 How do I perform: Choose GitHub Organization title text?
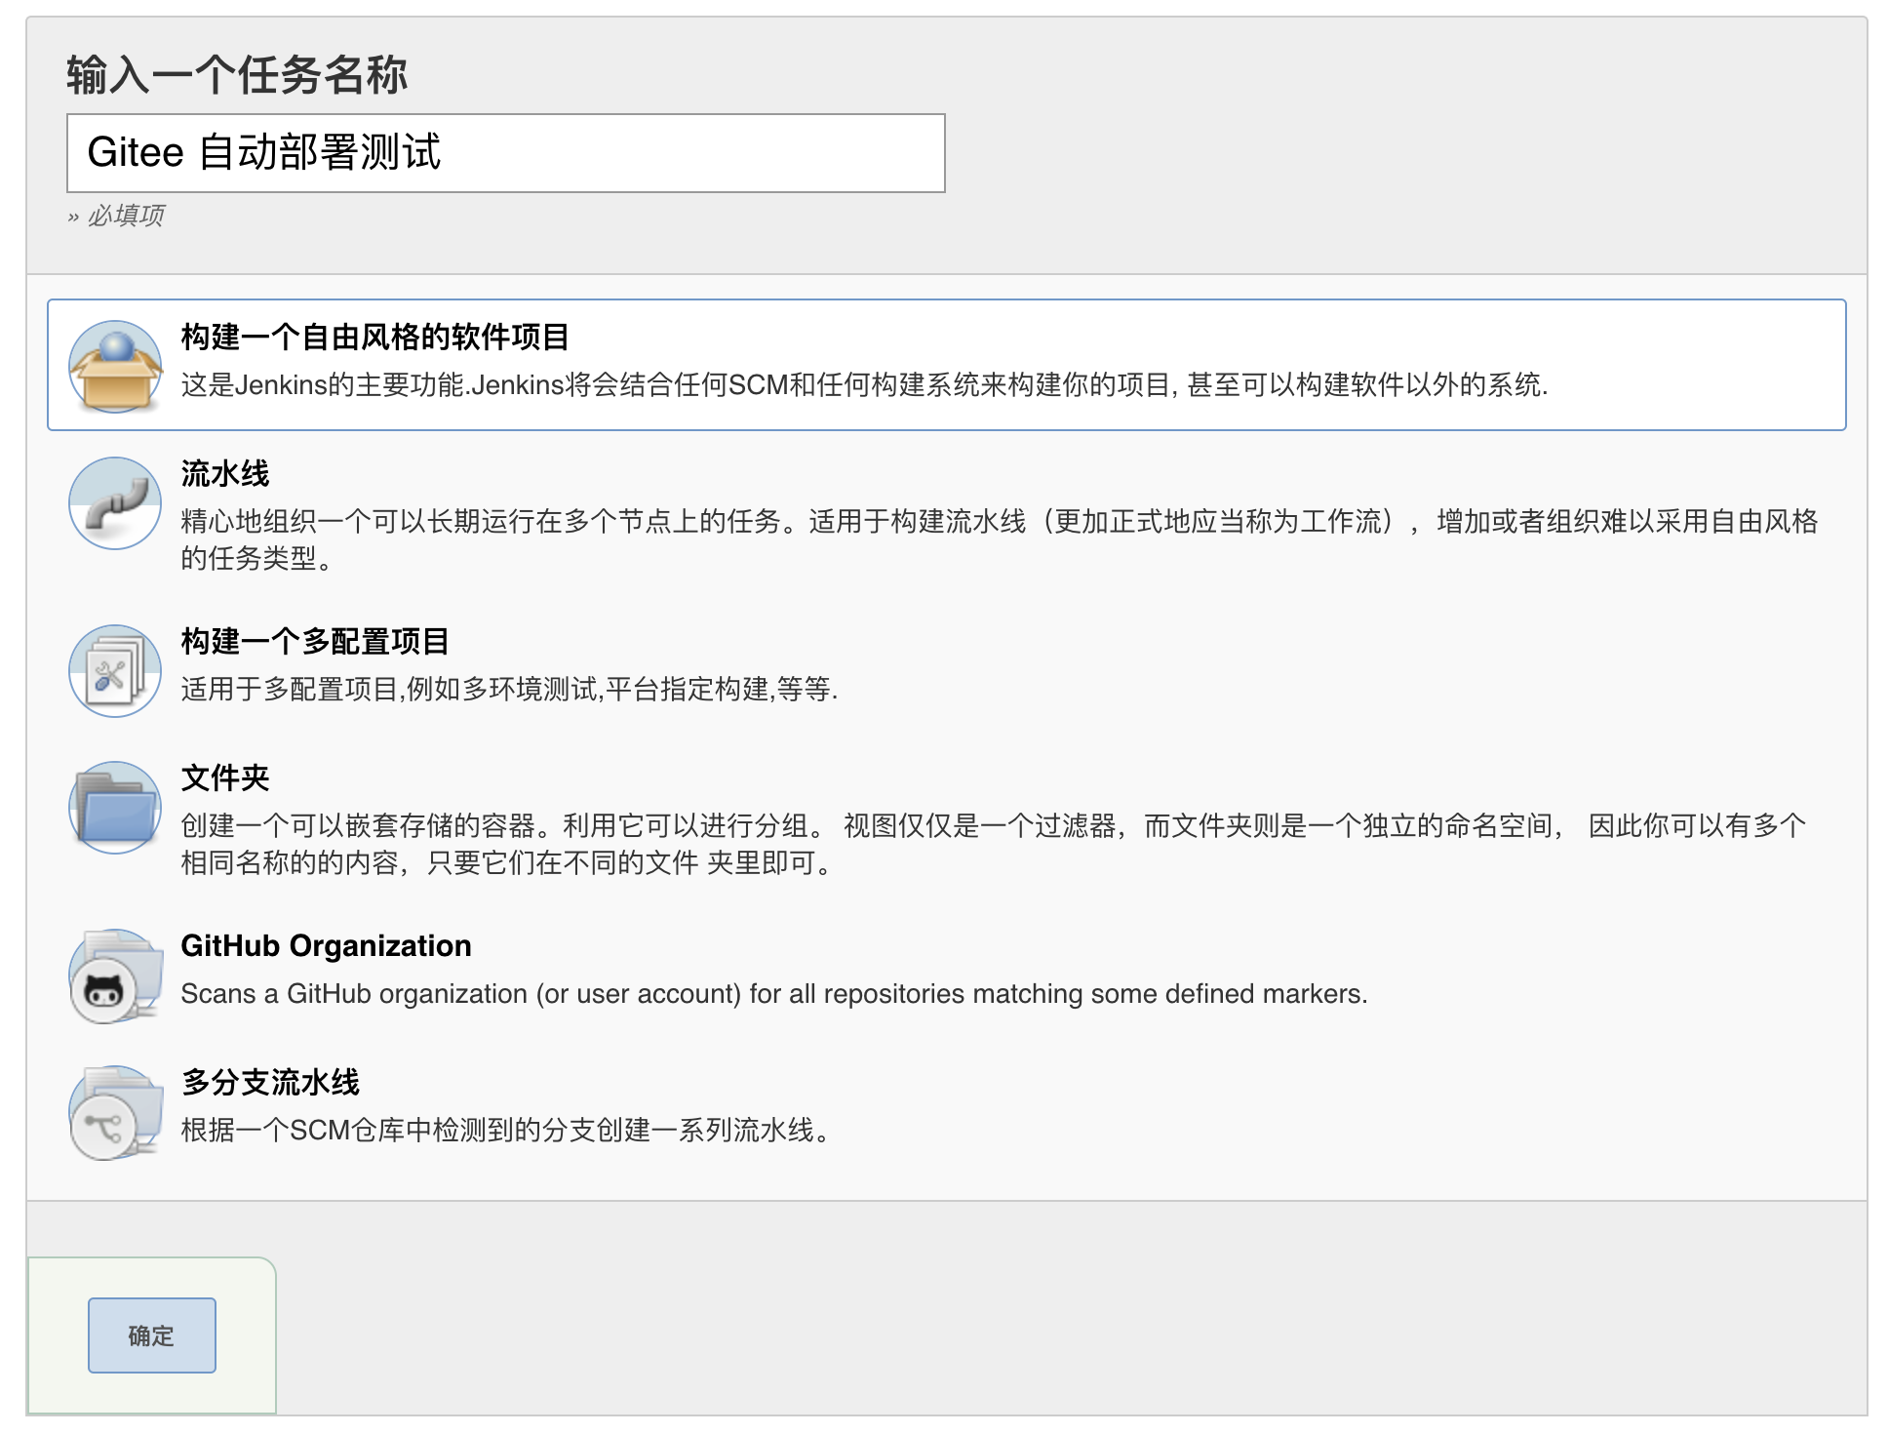[x=326, y=946]
